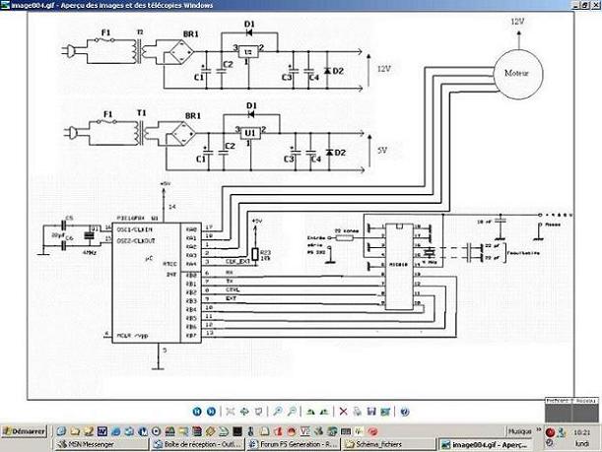Open the viewer Help icon

coord(405,412)
